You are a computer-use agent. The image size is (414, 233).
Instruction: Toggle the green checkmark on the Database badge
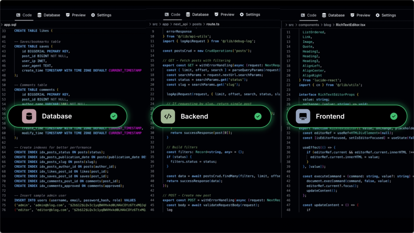pos(113,116)
